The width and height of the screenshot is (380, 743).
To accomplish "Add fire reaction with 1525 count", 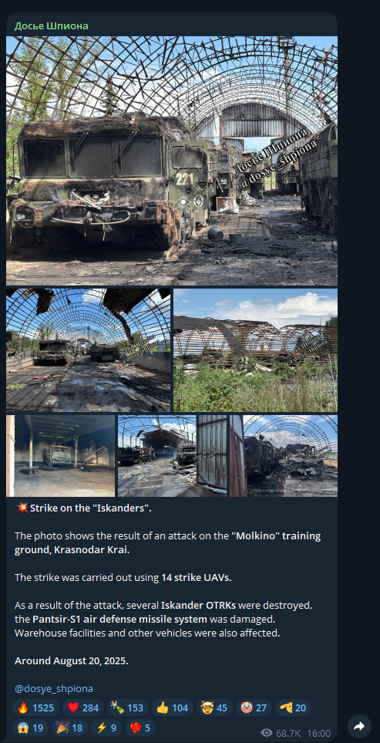I will pos(35,708).
